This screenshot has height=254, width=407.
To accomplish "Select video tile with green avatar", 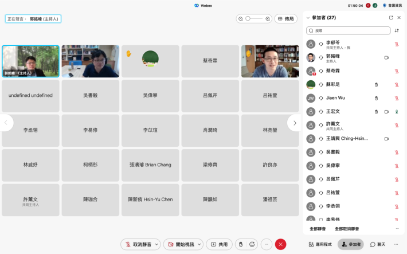I will click(x=150, y=61).
